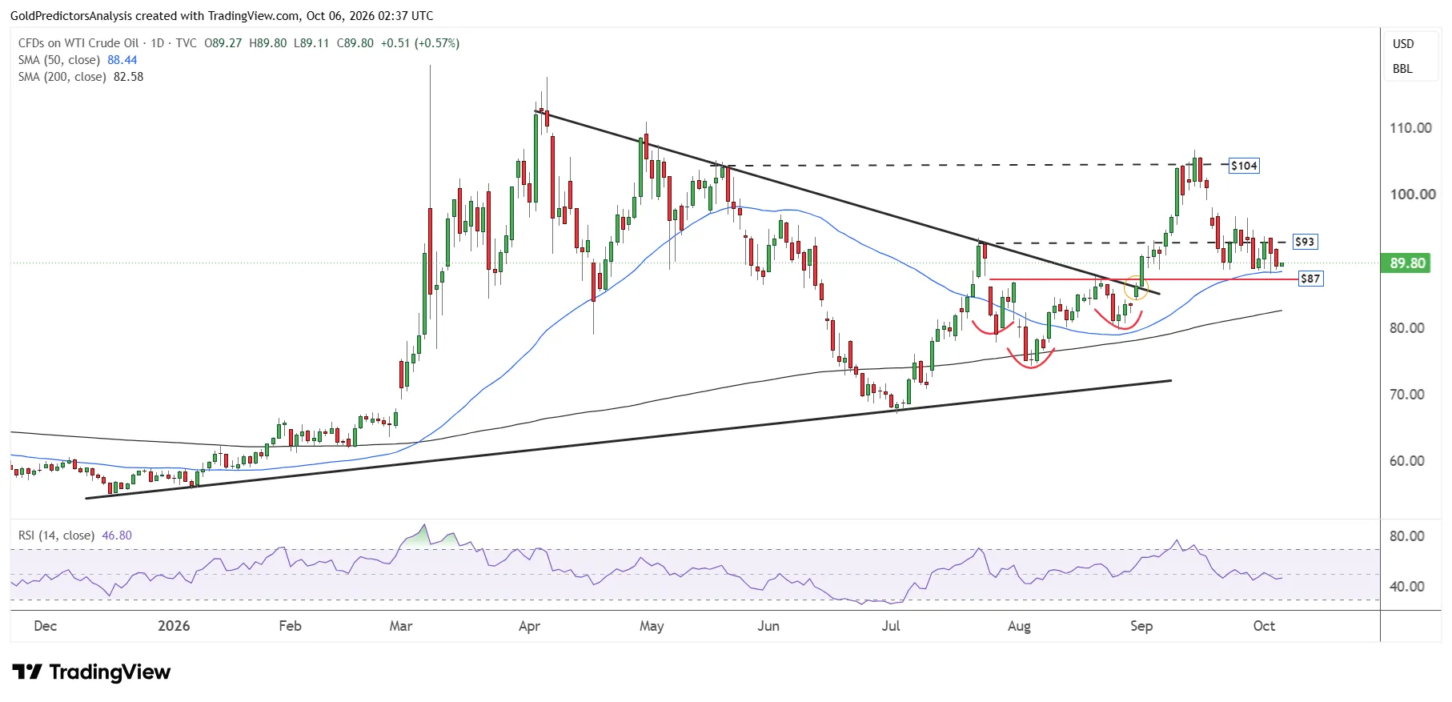Screen dimensions: 1452x702
Task: Click the green current price tag 89.80
Action: click(x=1407, y=263)
